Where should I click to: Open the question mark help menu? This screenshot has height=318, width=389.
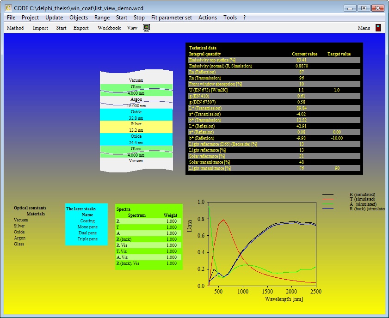coord(244,18)
